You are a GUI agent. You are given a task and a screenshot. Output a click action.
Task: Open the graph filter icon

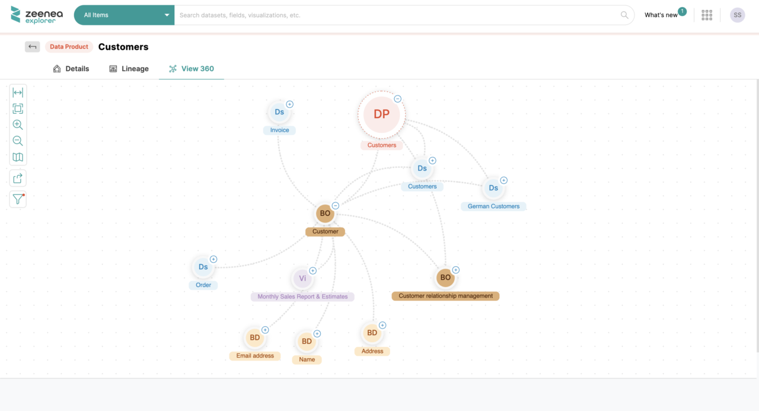point(17,199)
